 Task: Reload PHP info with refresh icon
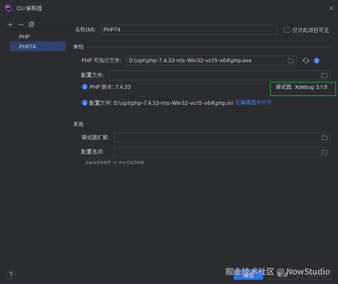306,61
